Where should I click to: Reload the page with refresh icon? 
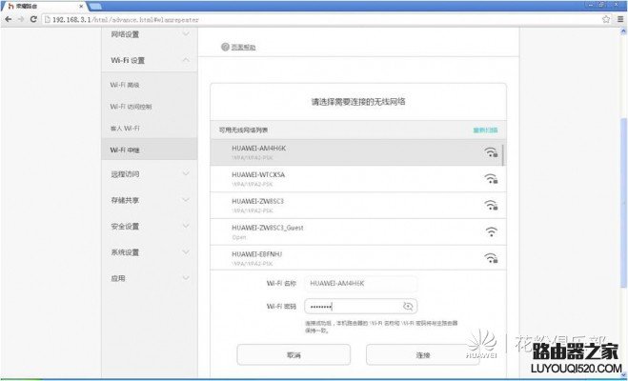click(33, 19)
